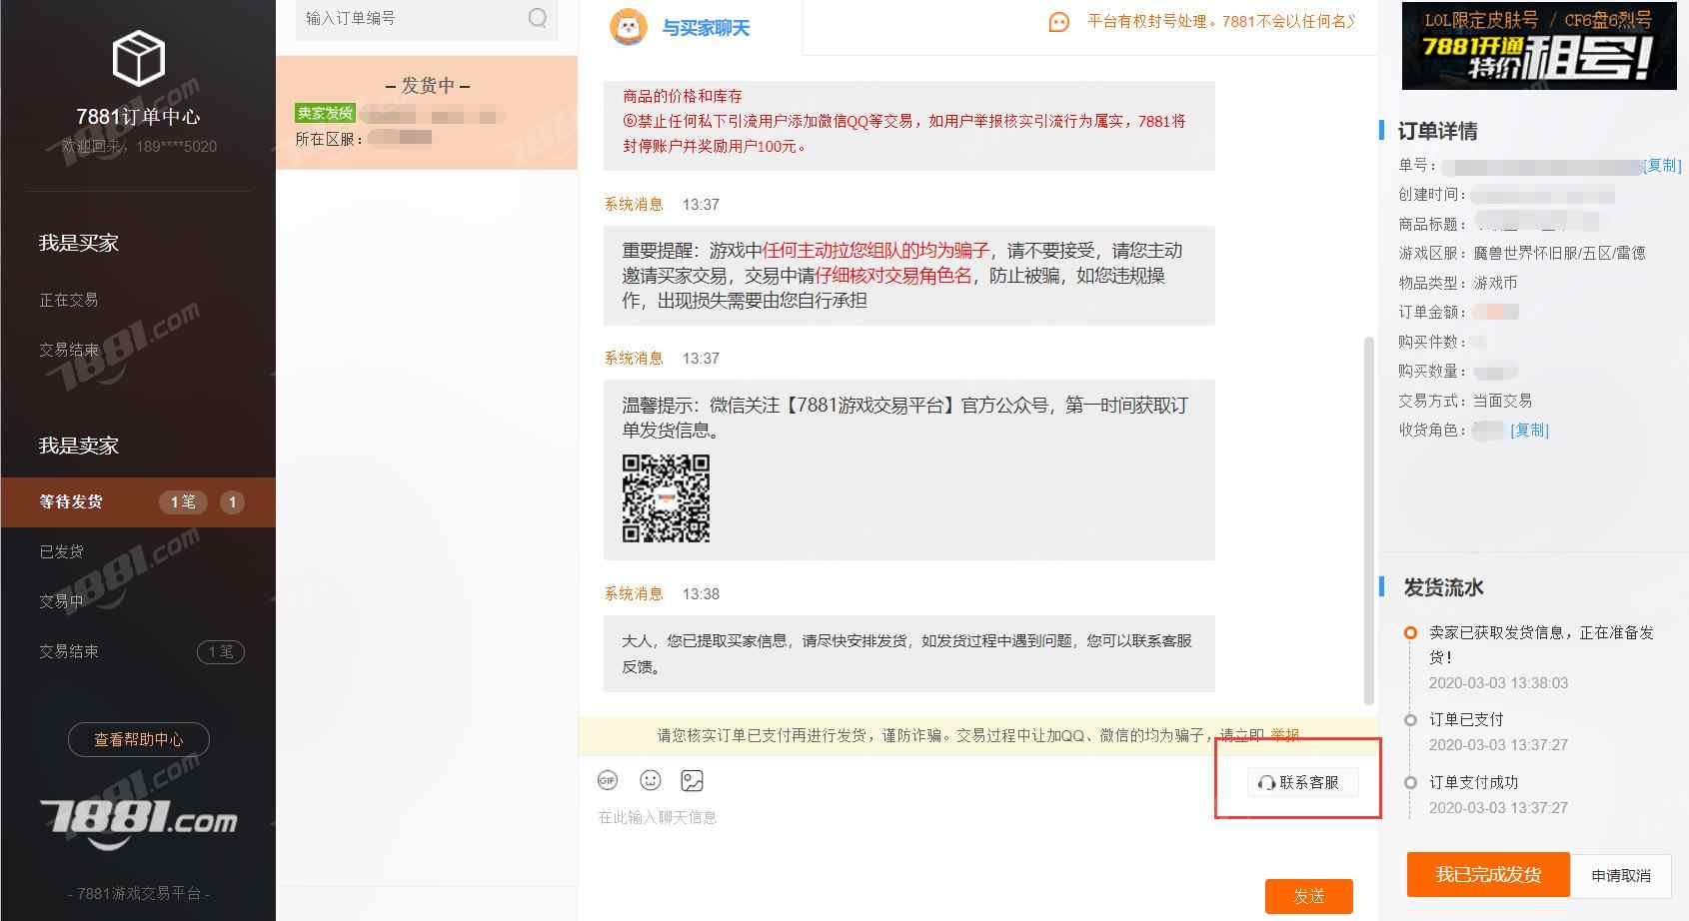The image size is (1689, 921).
Task: Click the 卖家已获取发货信息 timeline entry
Action: coord(1541,644)
